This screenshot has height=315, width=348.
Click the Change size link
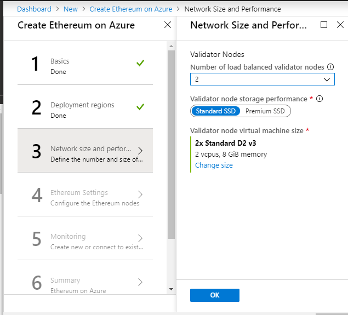tap(214, 165)
